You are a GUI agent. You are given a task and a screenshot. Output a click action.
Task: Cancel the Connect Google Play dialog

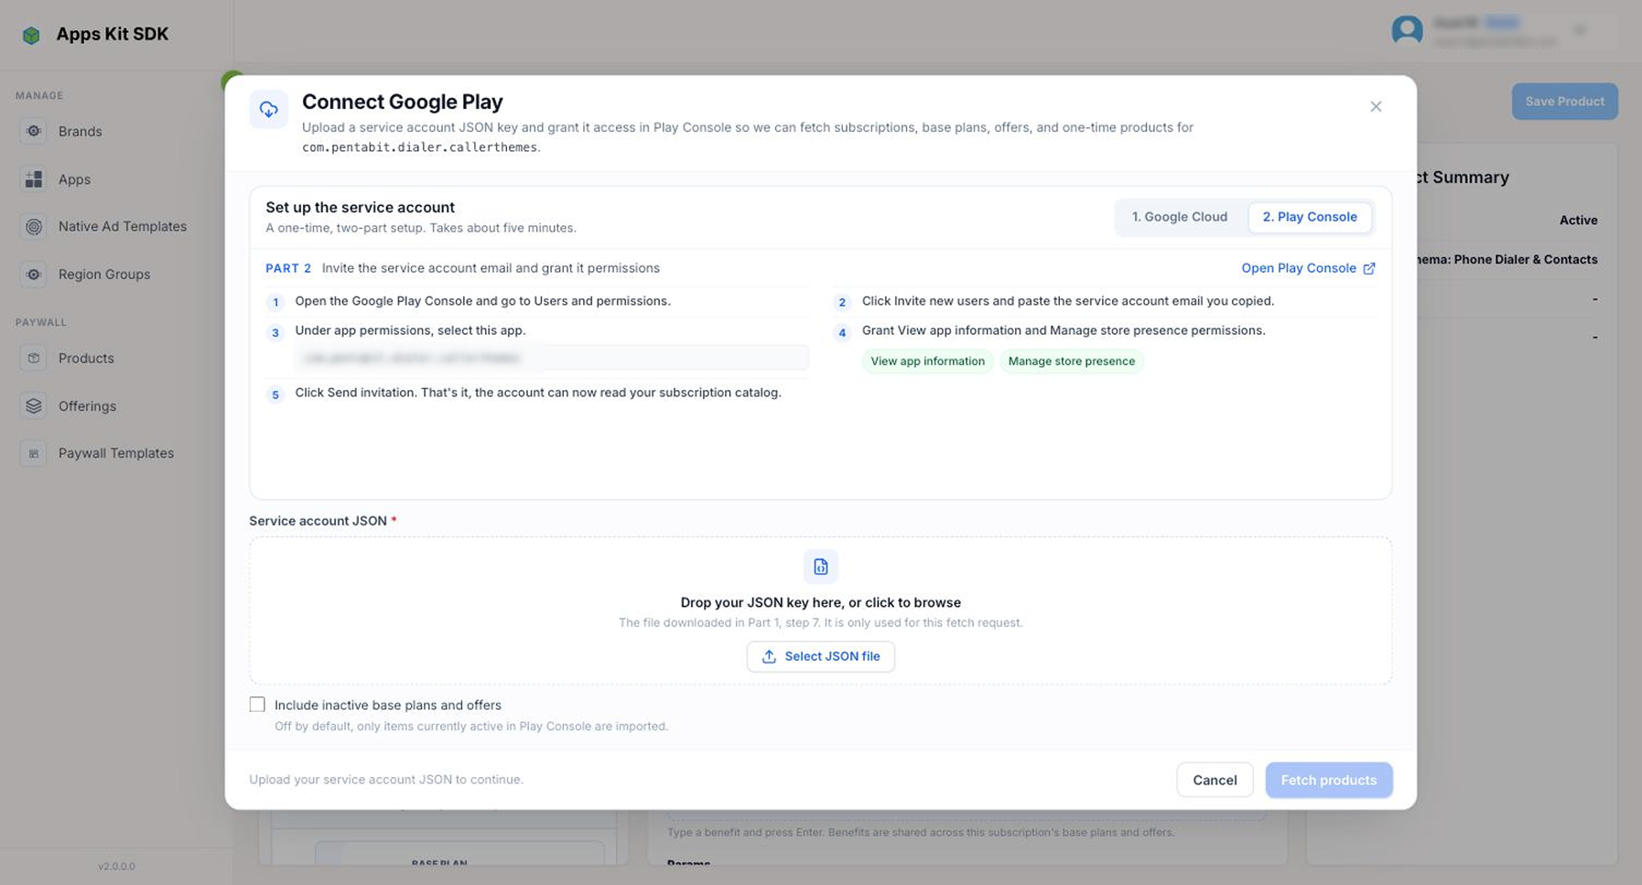(1215, 780)
